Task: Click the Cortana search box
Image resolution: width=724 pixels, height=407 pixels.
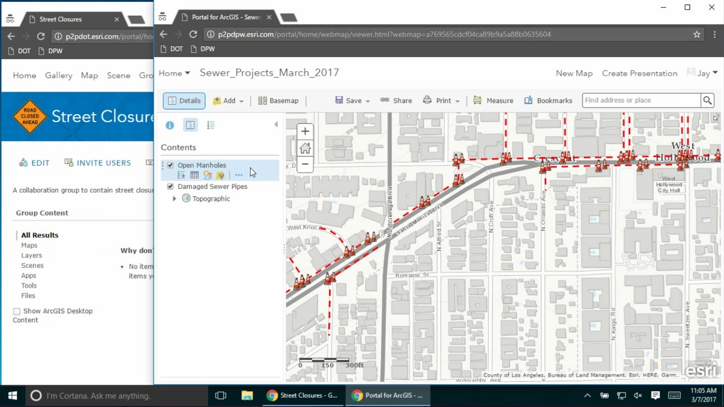Action: click(x=115, y=396)
